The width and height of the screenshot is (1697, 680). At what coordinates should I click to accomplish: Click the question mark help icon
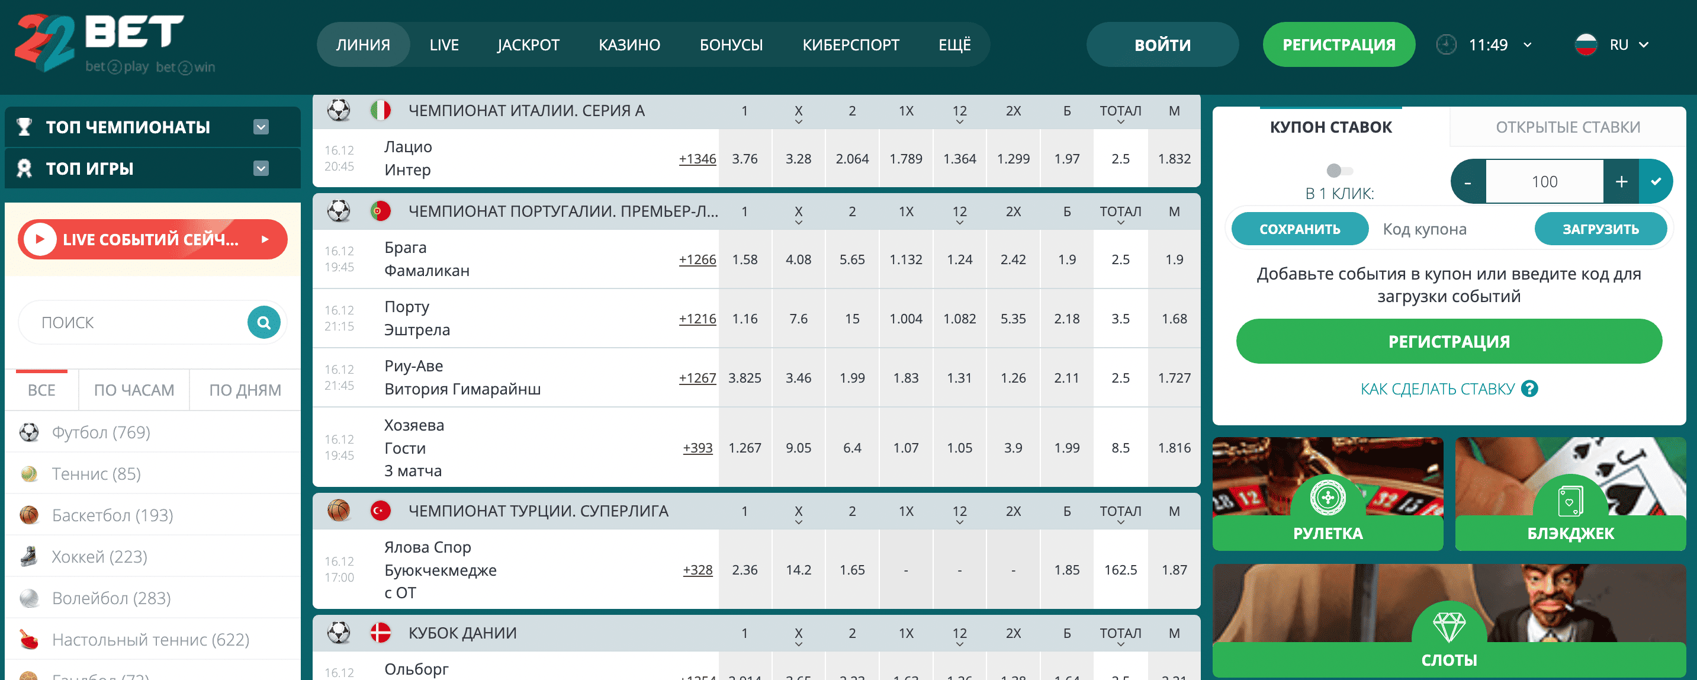click(x=1529, y=389)
